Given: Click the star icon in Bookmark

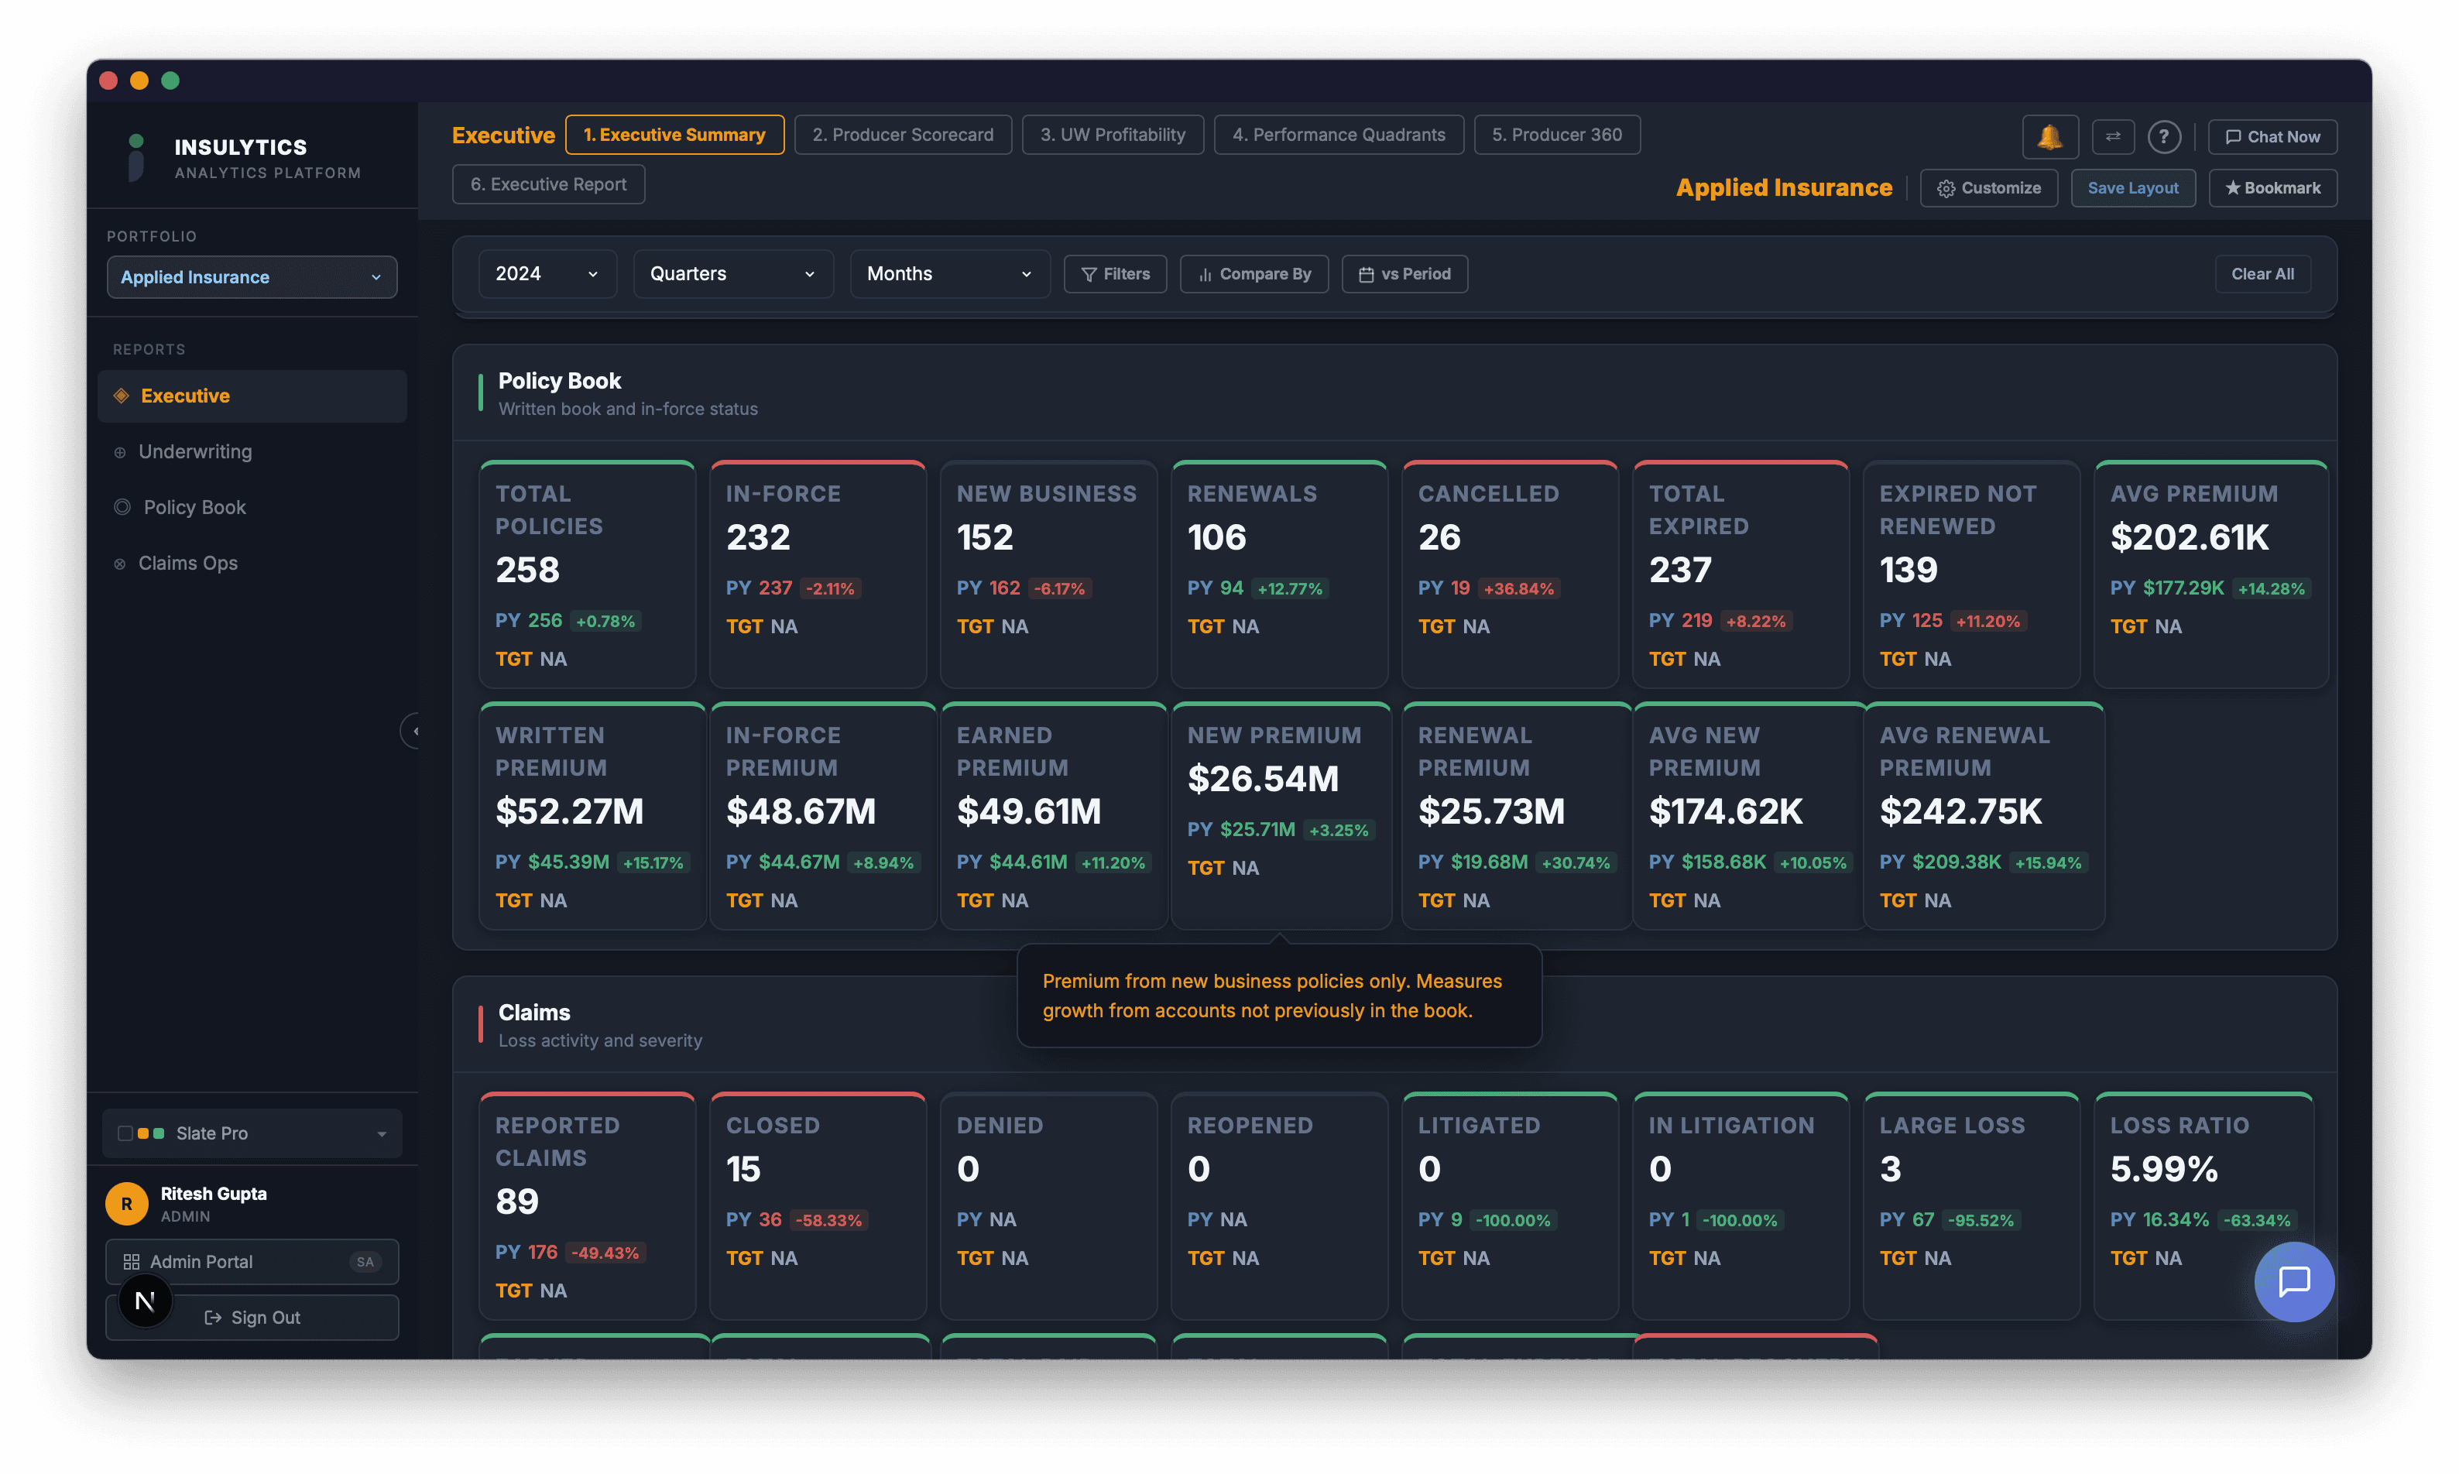Looking at the screenshot, I should coord(2233,187).
